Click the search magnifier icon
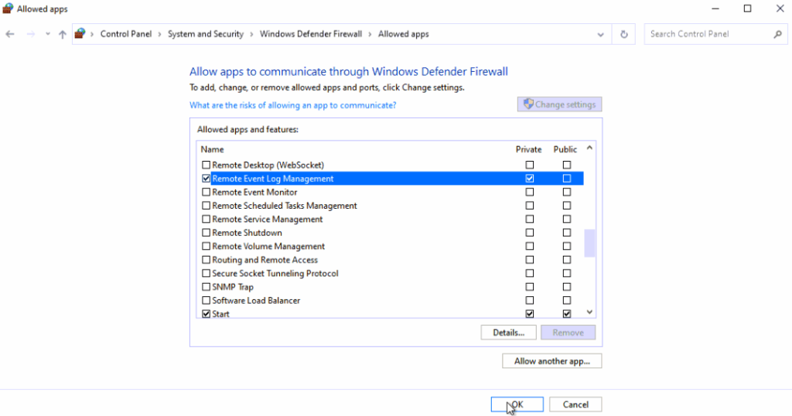 (x=777, y=34)
